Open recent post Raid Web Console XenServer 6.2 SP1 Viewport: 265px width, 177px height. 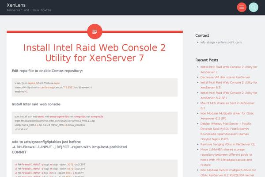[x=229, y=95]
